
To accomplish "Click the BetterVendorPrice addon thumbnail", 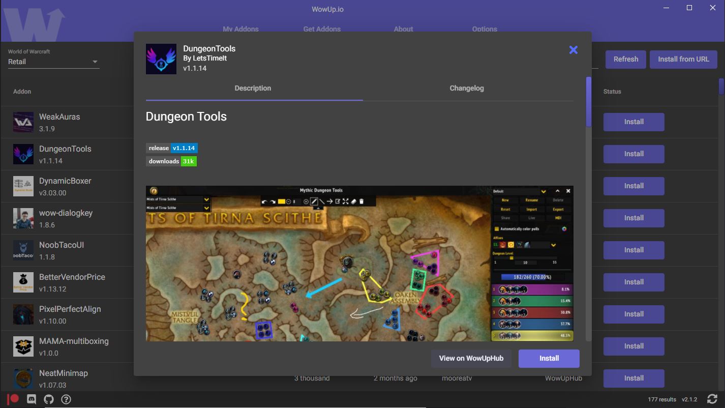I will click(23, 282).
